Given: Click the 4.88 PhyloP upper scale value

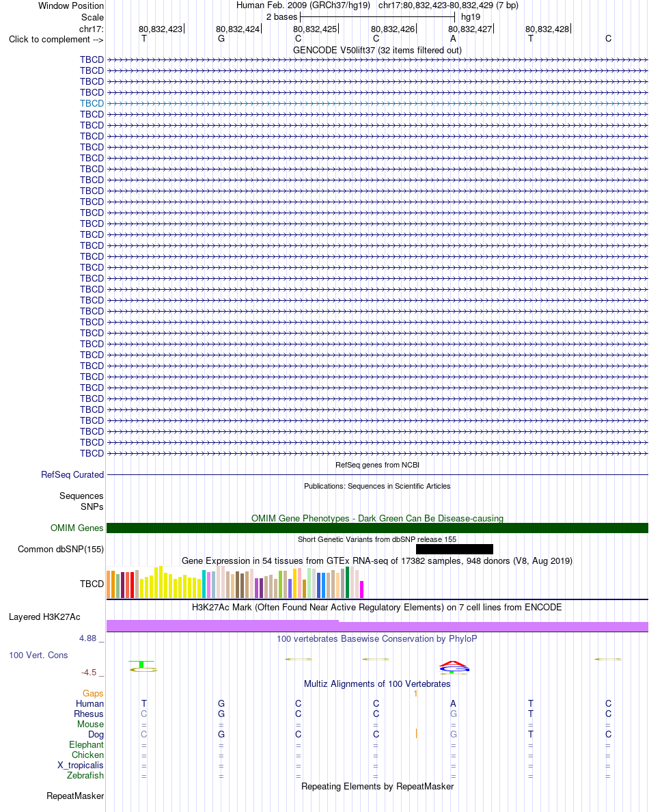Looking at the screenshot, I should [x=88, y=638].
